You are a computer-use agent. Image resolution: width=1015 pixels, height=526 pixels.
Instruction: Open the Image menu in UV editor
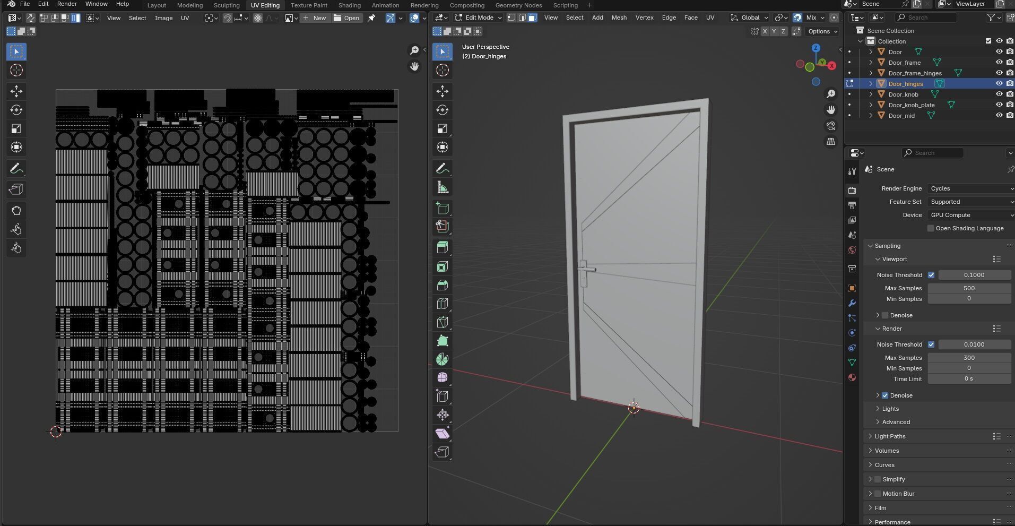point(163,18)
